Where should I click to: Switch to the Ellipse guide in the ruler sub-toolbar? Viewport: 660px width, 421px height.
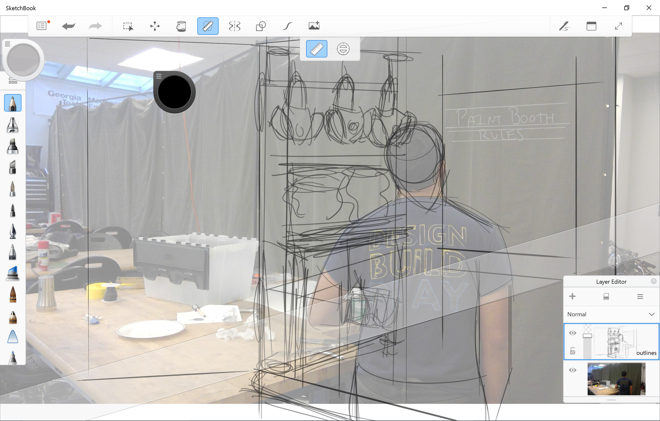(343, 49)
